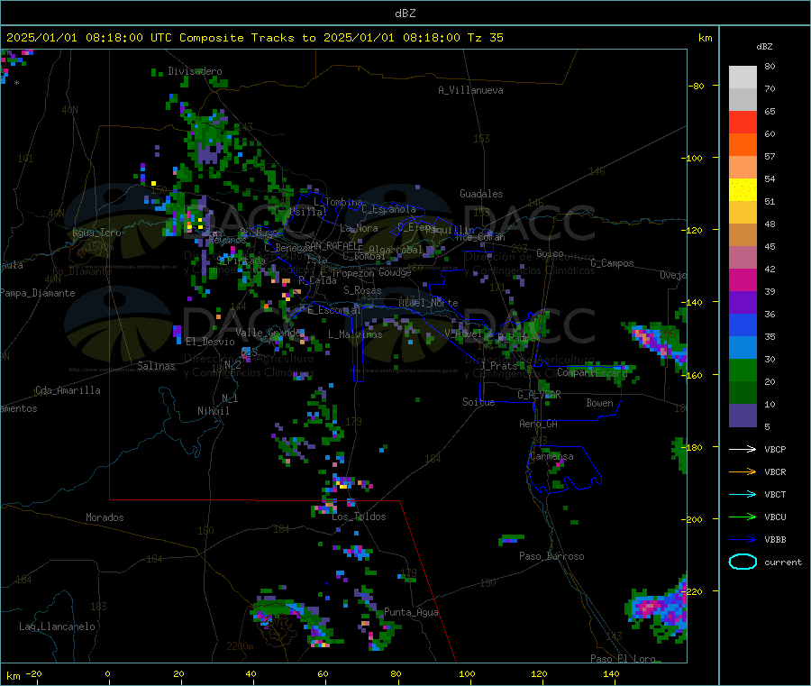
Task: Click the 'Divisadero' map label
Action: (x=195, y=71)
